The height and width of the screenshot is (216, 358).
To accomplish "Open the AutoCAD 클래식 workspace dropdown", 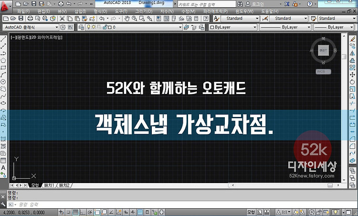I will pyautogui.click(x=31, y=27).
